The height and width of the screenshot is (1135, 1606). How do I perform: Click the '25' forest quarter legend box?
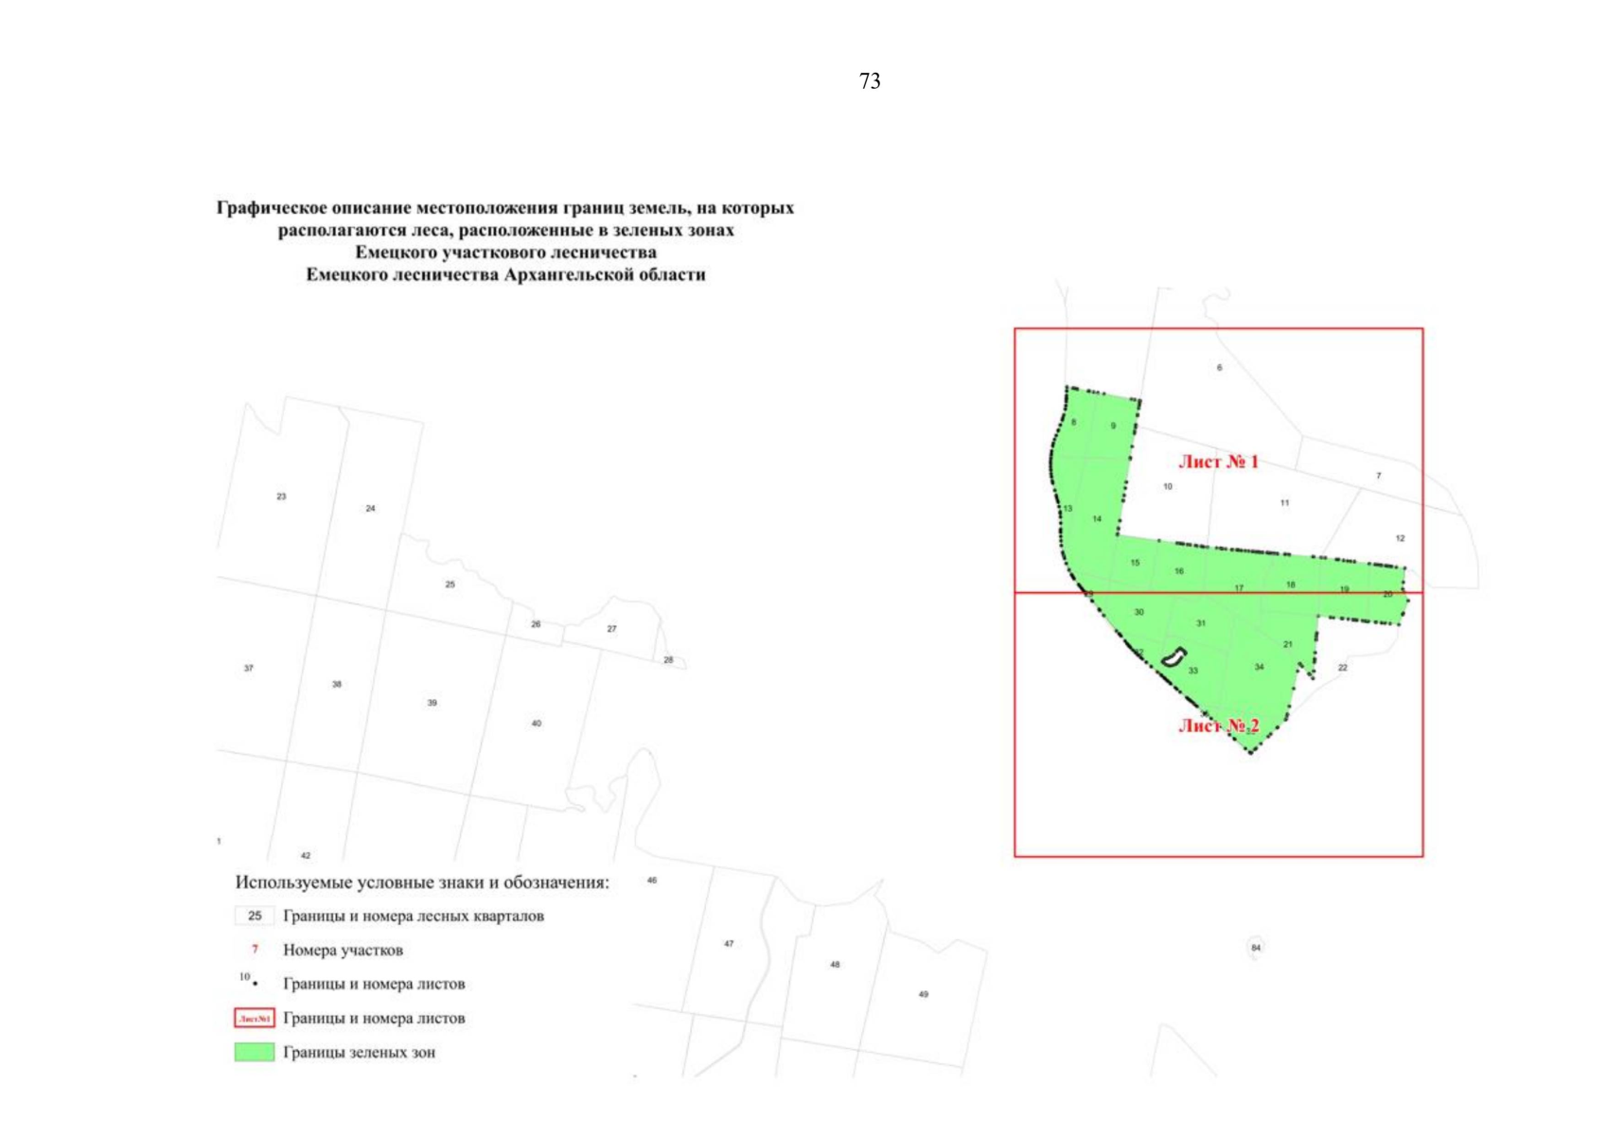tap(254, 916)
